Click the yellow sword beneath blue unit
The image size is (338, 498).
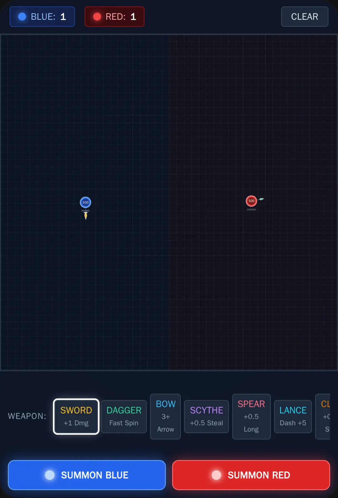click(86, 215)
